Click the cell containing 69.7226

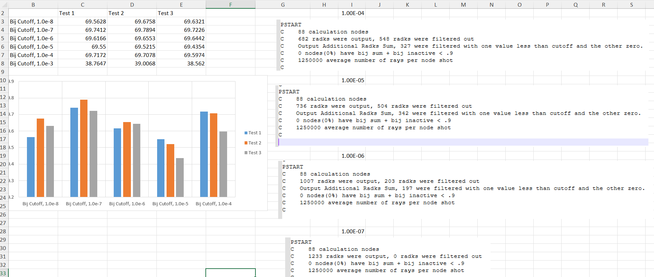181,30
